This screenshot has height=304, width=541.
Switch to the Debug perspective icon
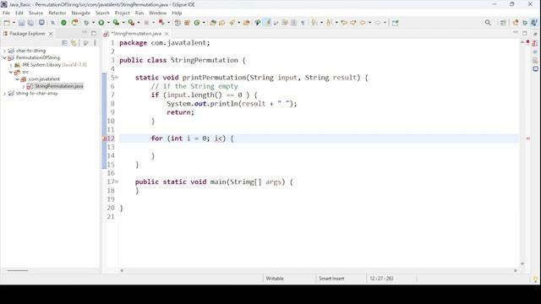tap(525, 23)
